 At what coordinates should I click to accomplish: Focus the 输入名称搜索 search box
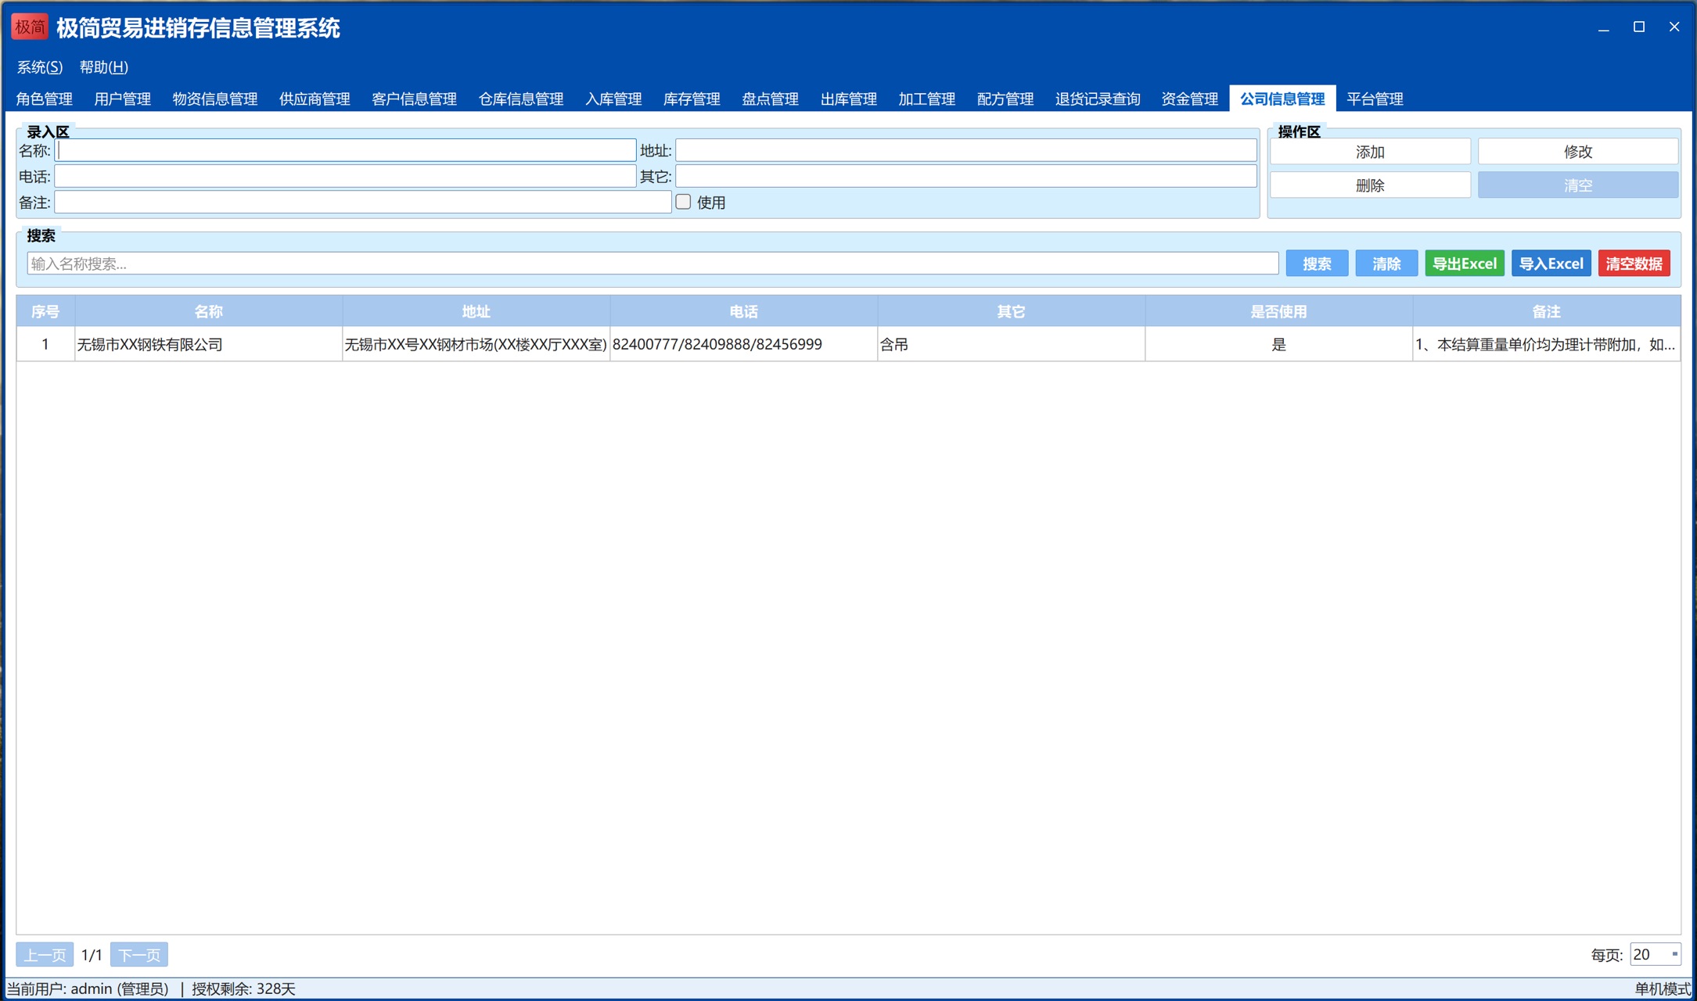(653, 264)
